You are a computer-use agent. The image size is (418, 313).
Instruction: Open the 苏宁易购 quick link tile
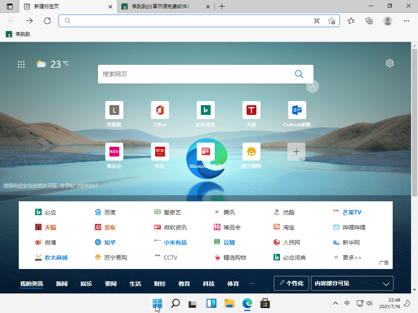[251, 156]
